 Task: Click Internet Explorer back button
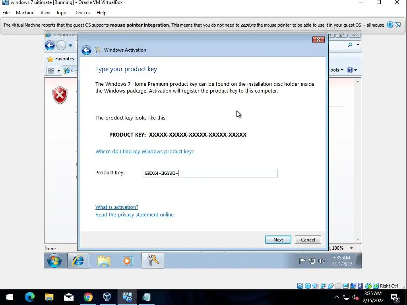click(x=50, y=45)
